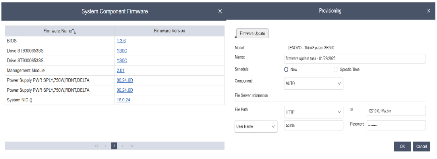Screen dimensions: 437x159
Task: Close the Provisioning dialog
Action: coord(429,11)
